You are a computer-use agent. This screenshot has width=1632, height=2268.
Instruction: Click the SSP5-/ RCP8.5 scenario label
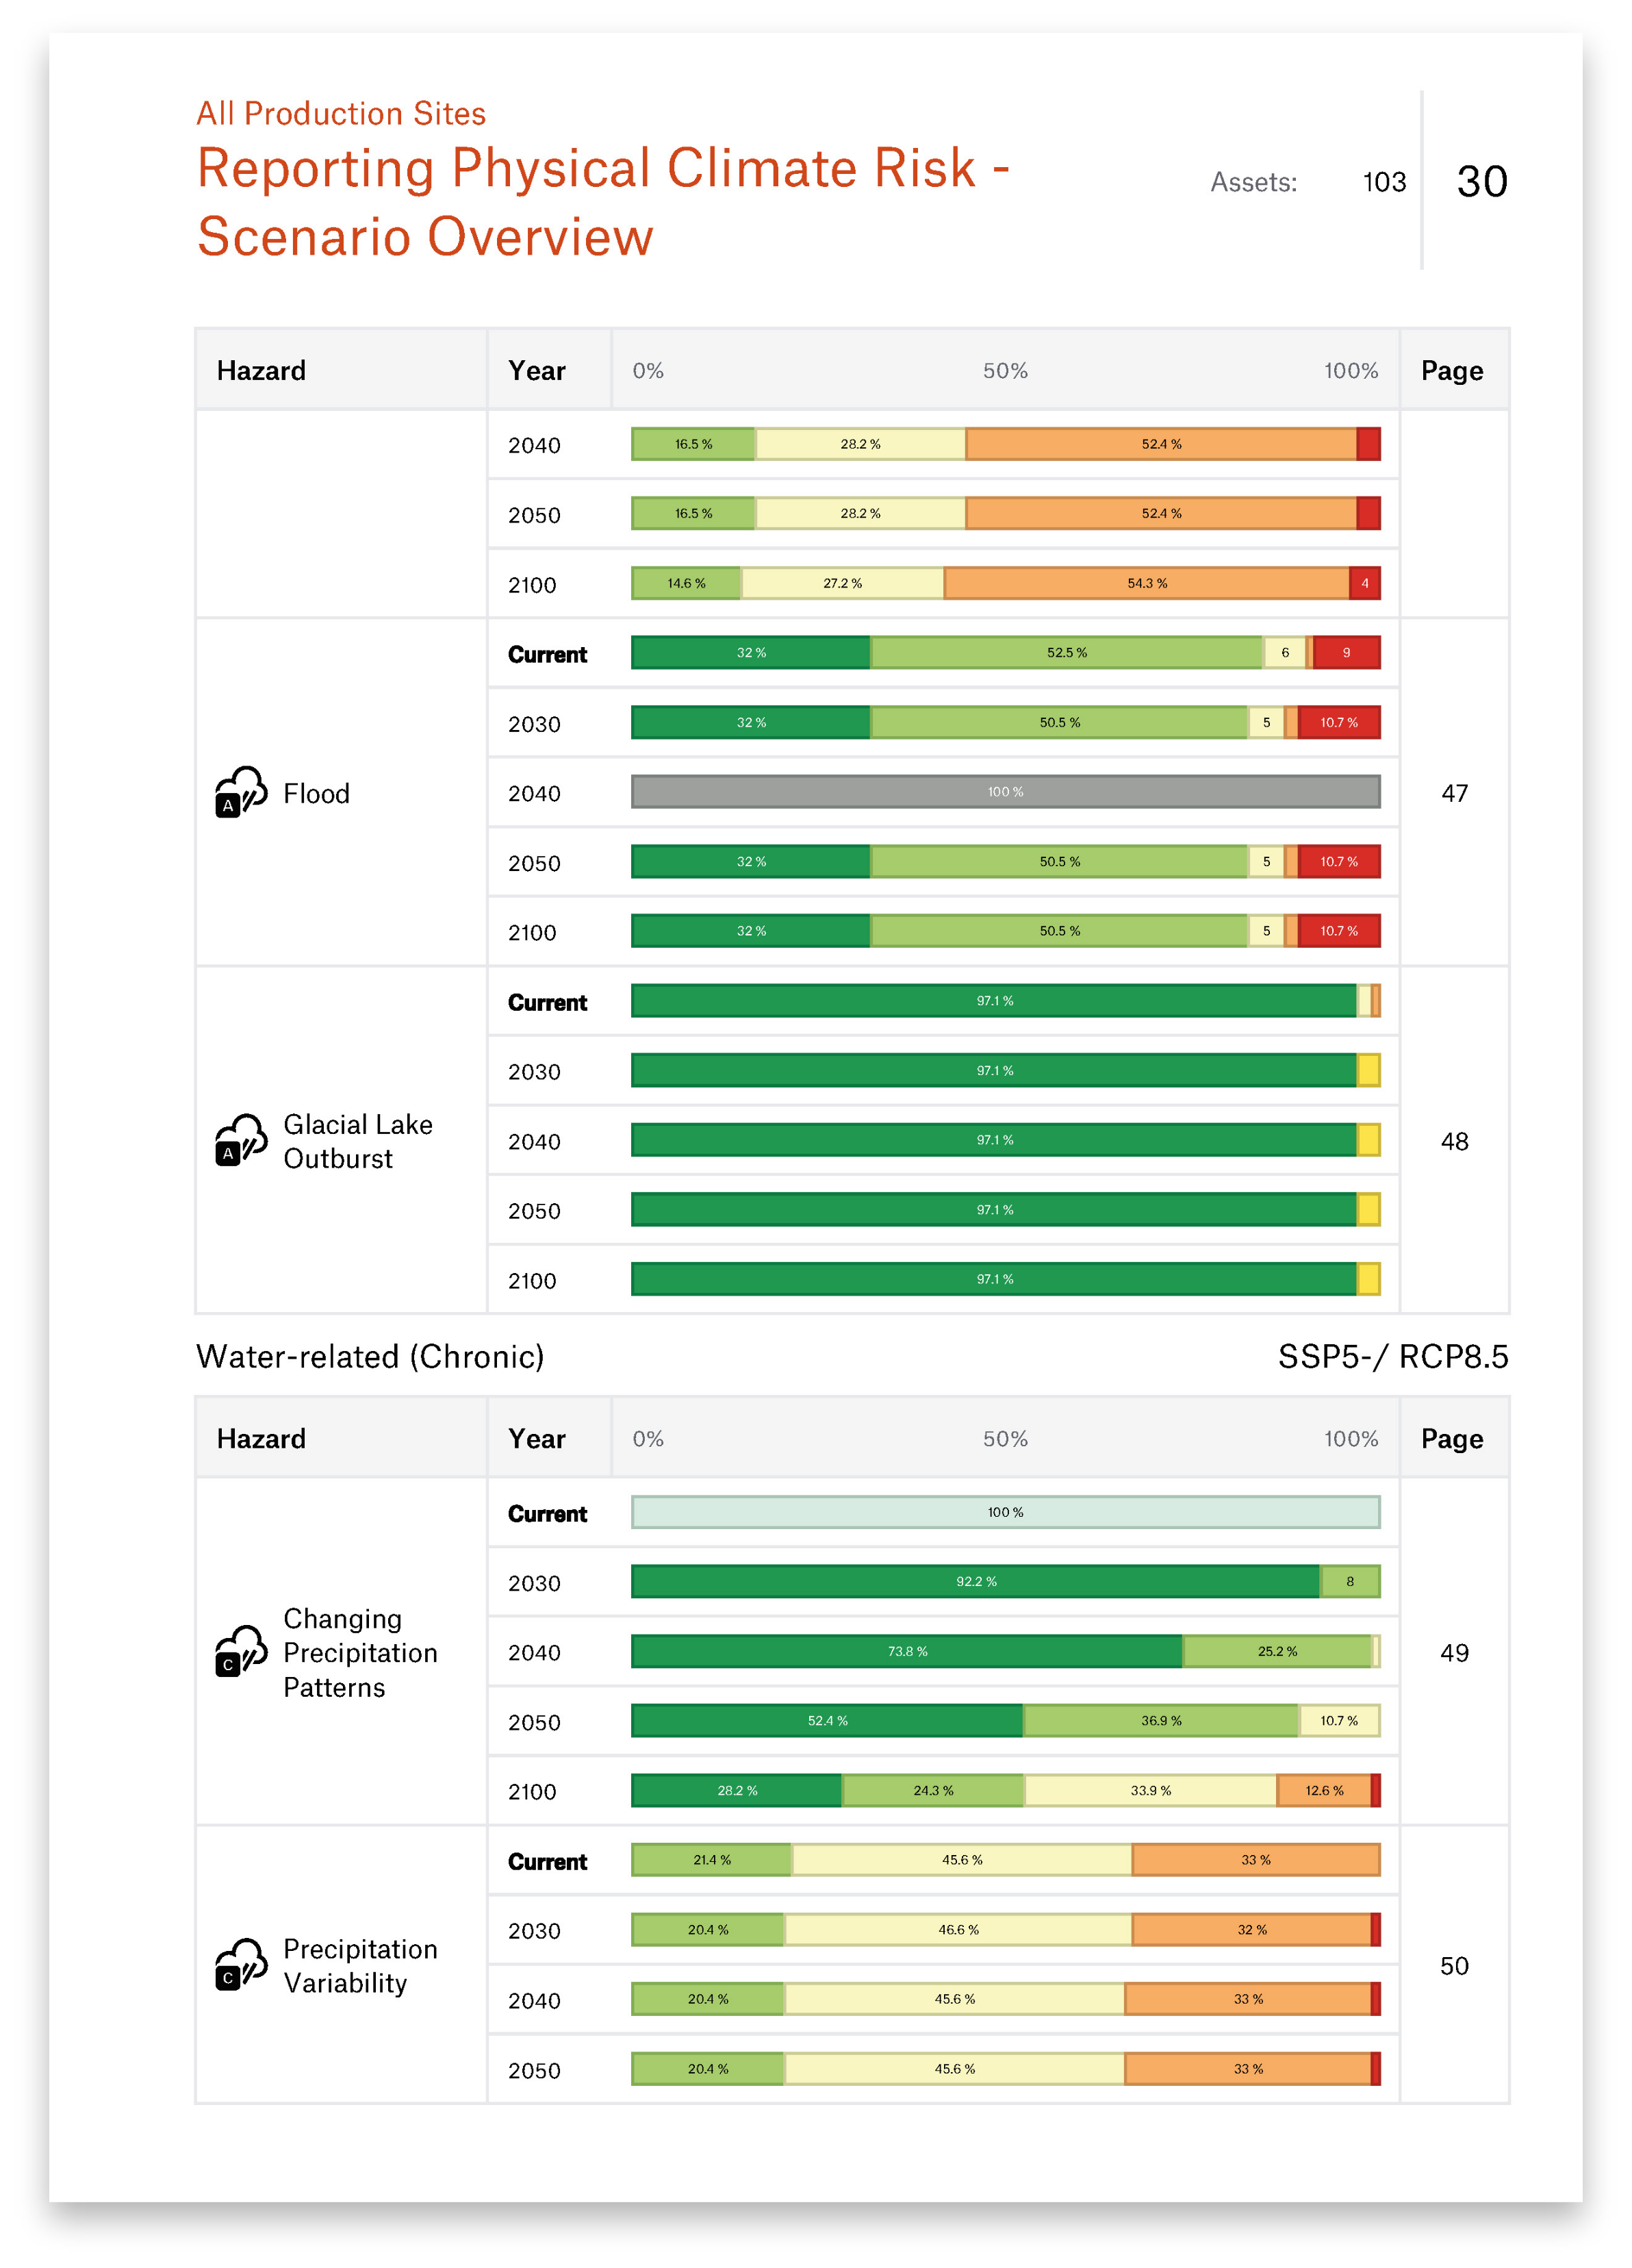(1392, 1357)
